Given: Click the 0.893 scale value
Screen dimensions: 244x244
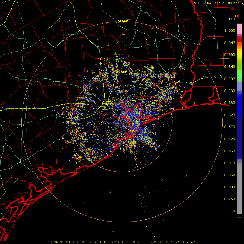Looking at the screenshot, I should pyautogui.click(x=230, y=54).
